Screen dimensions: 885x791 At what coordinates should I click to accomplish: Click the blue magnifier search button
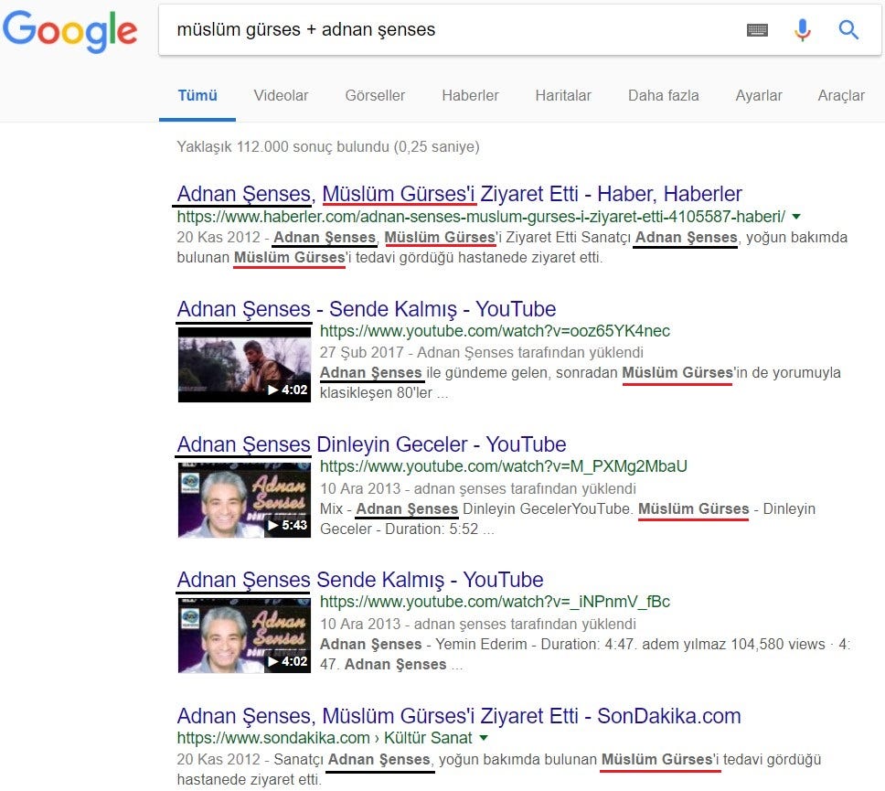pos(848,29)
